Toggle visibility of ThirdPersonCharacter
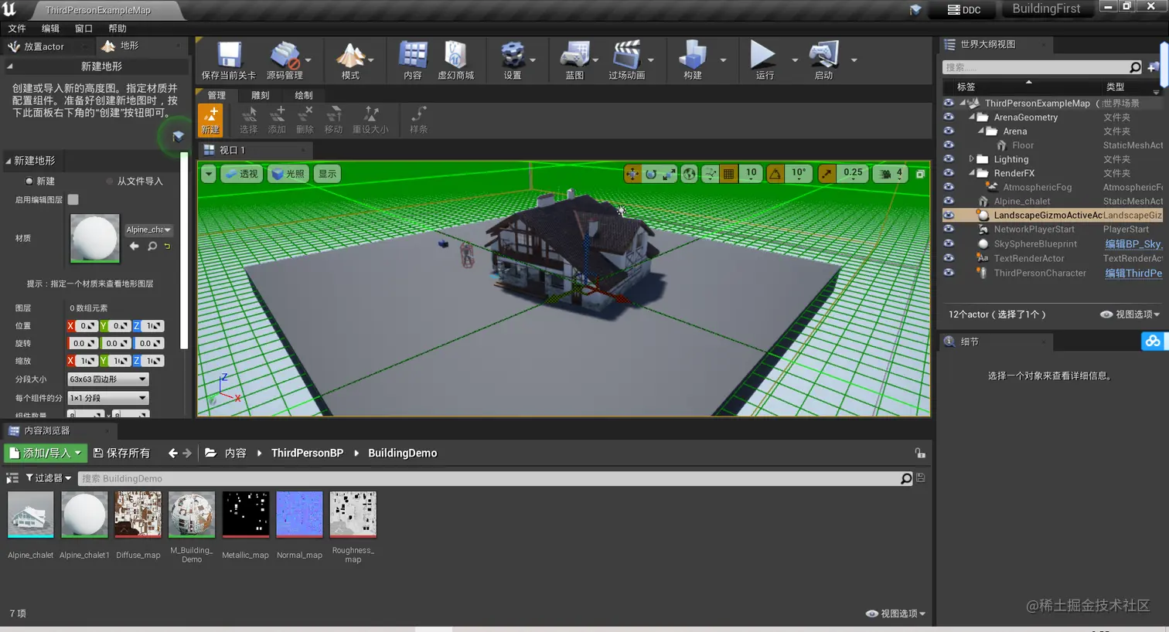 pos(949,272)
